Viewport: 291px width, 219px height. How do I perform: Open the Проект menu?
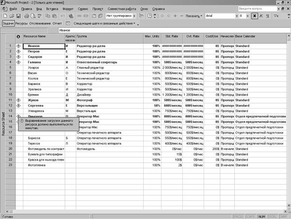[x=98, y=9]
